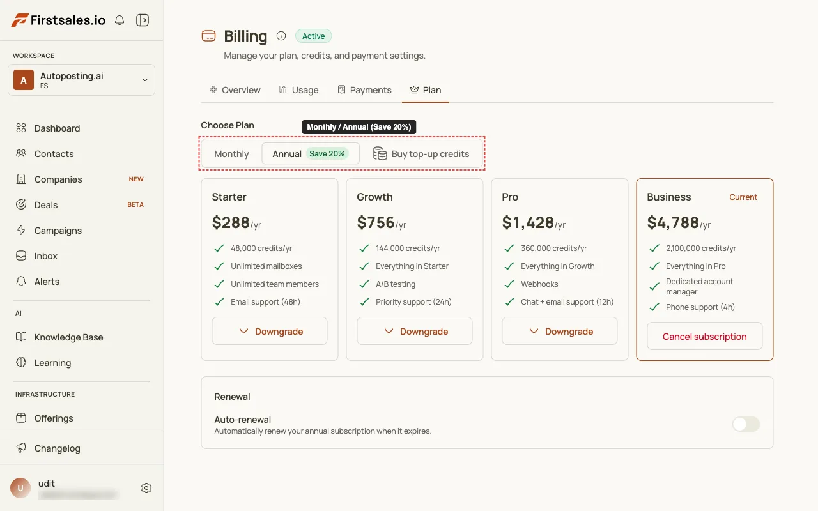Switch to the Overview tab
The width and height of the screenshot is (818, 511).
pos(235,90)
